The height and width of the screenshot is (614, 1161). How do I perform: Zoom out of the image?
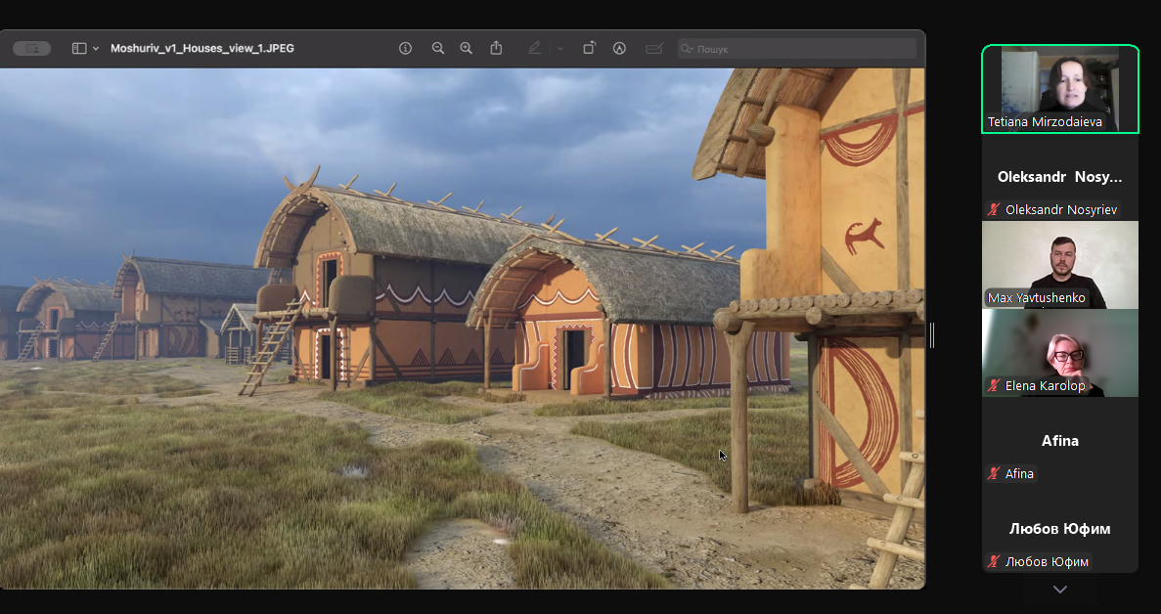coord(438,48)
